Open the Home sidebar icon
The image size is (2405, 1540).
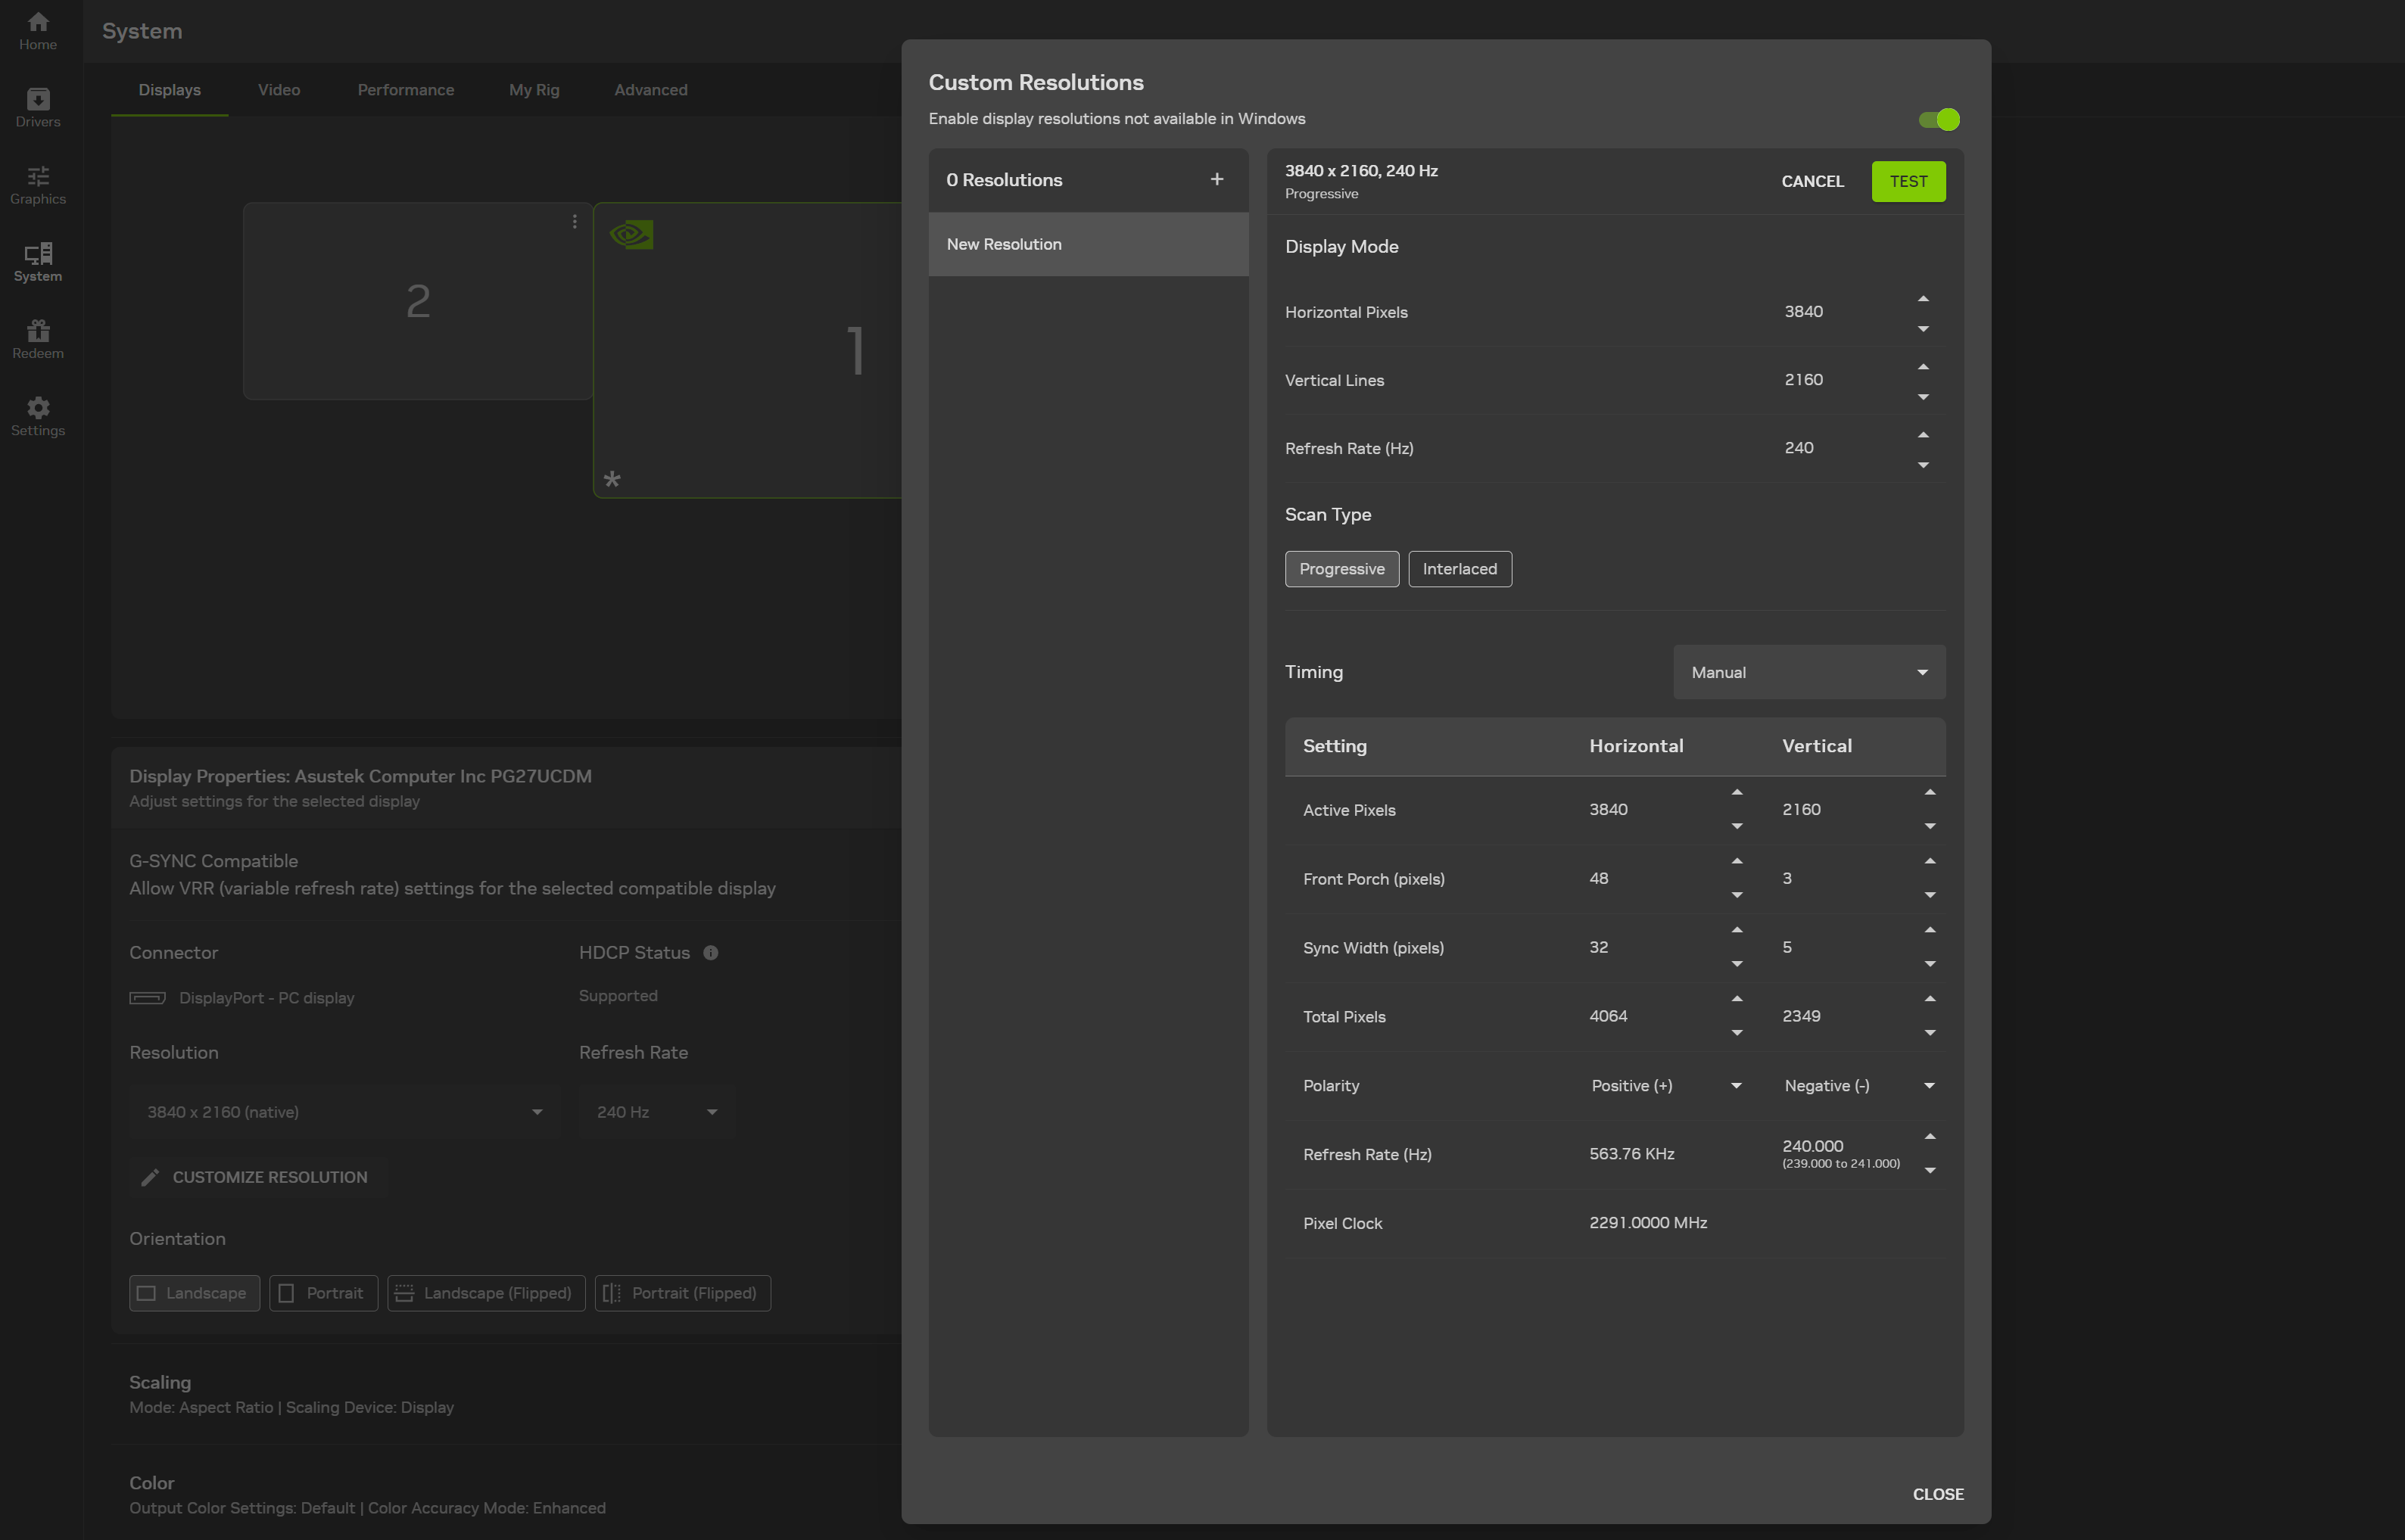tap(38, 30)
